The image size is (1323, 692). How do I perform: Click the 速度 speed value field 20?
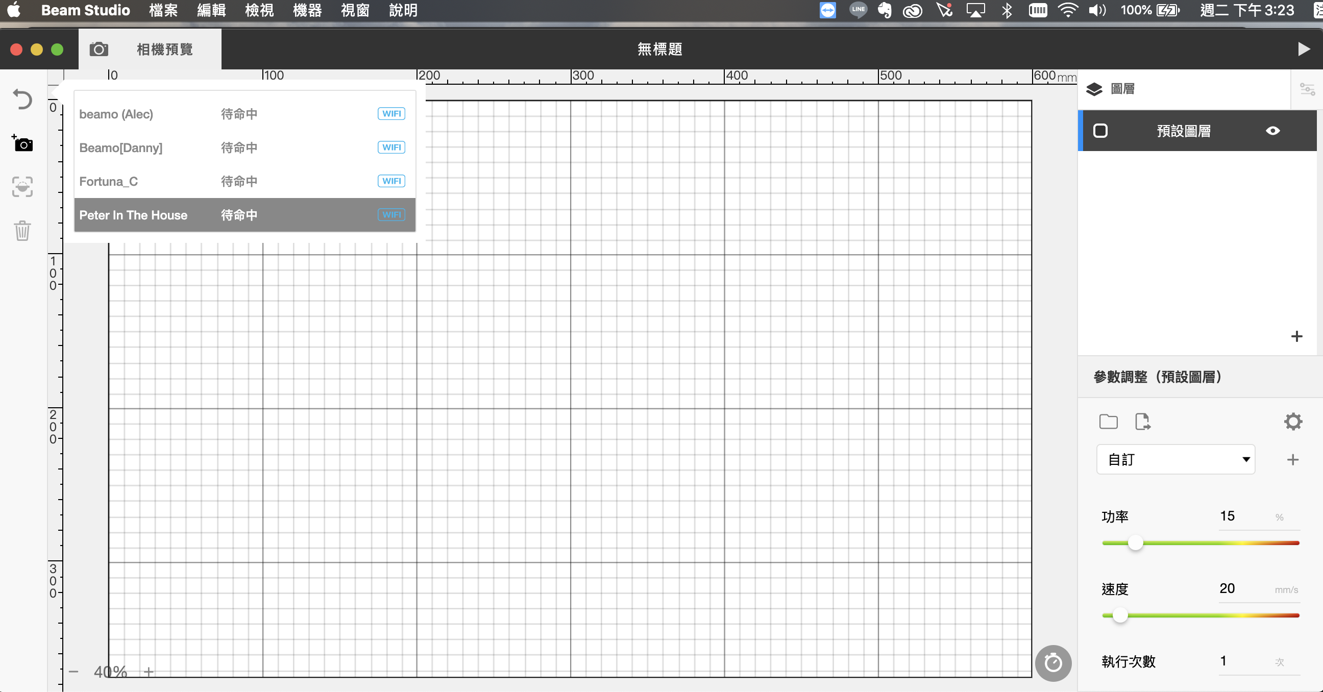coord(1259,589)
